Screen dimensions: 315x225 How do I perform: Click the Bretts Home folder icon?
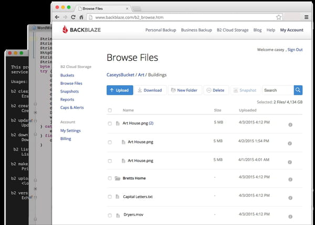tap(118, 178)
